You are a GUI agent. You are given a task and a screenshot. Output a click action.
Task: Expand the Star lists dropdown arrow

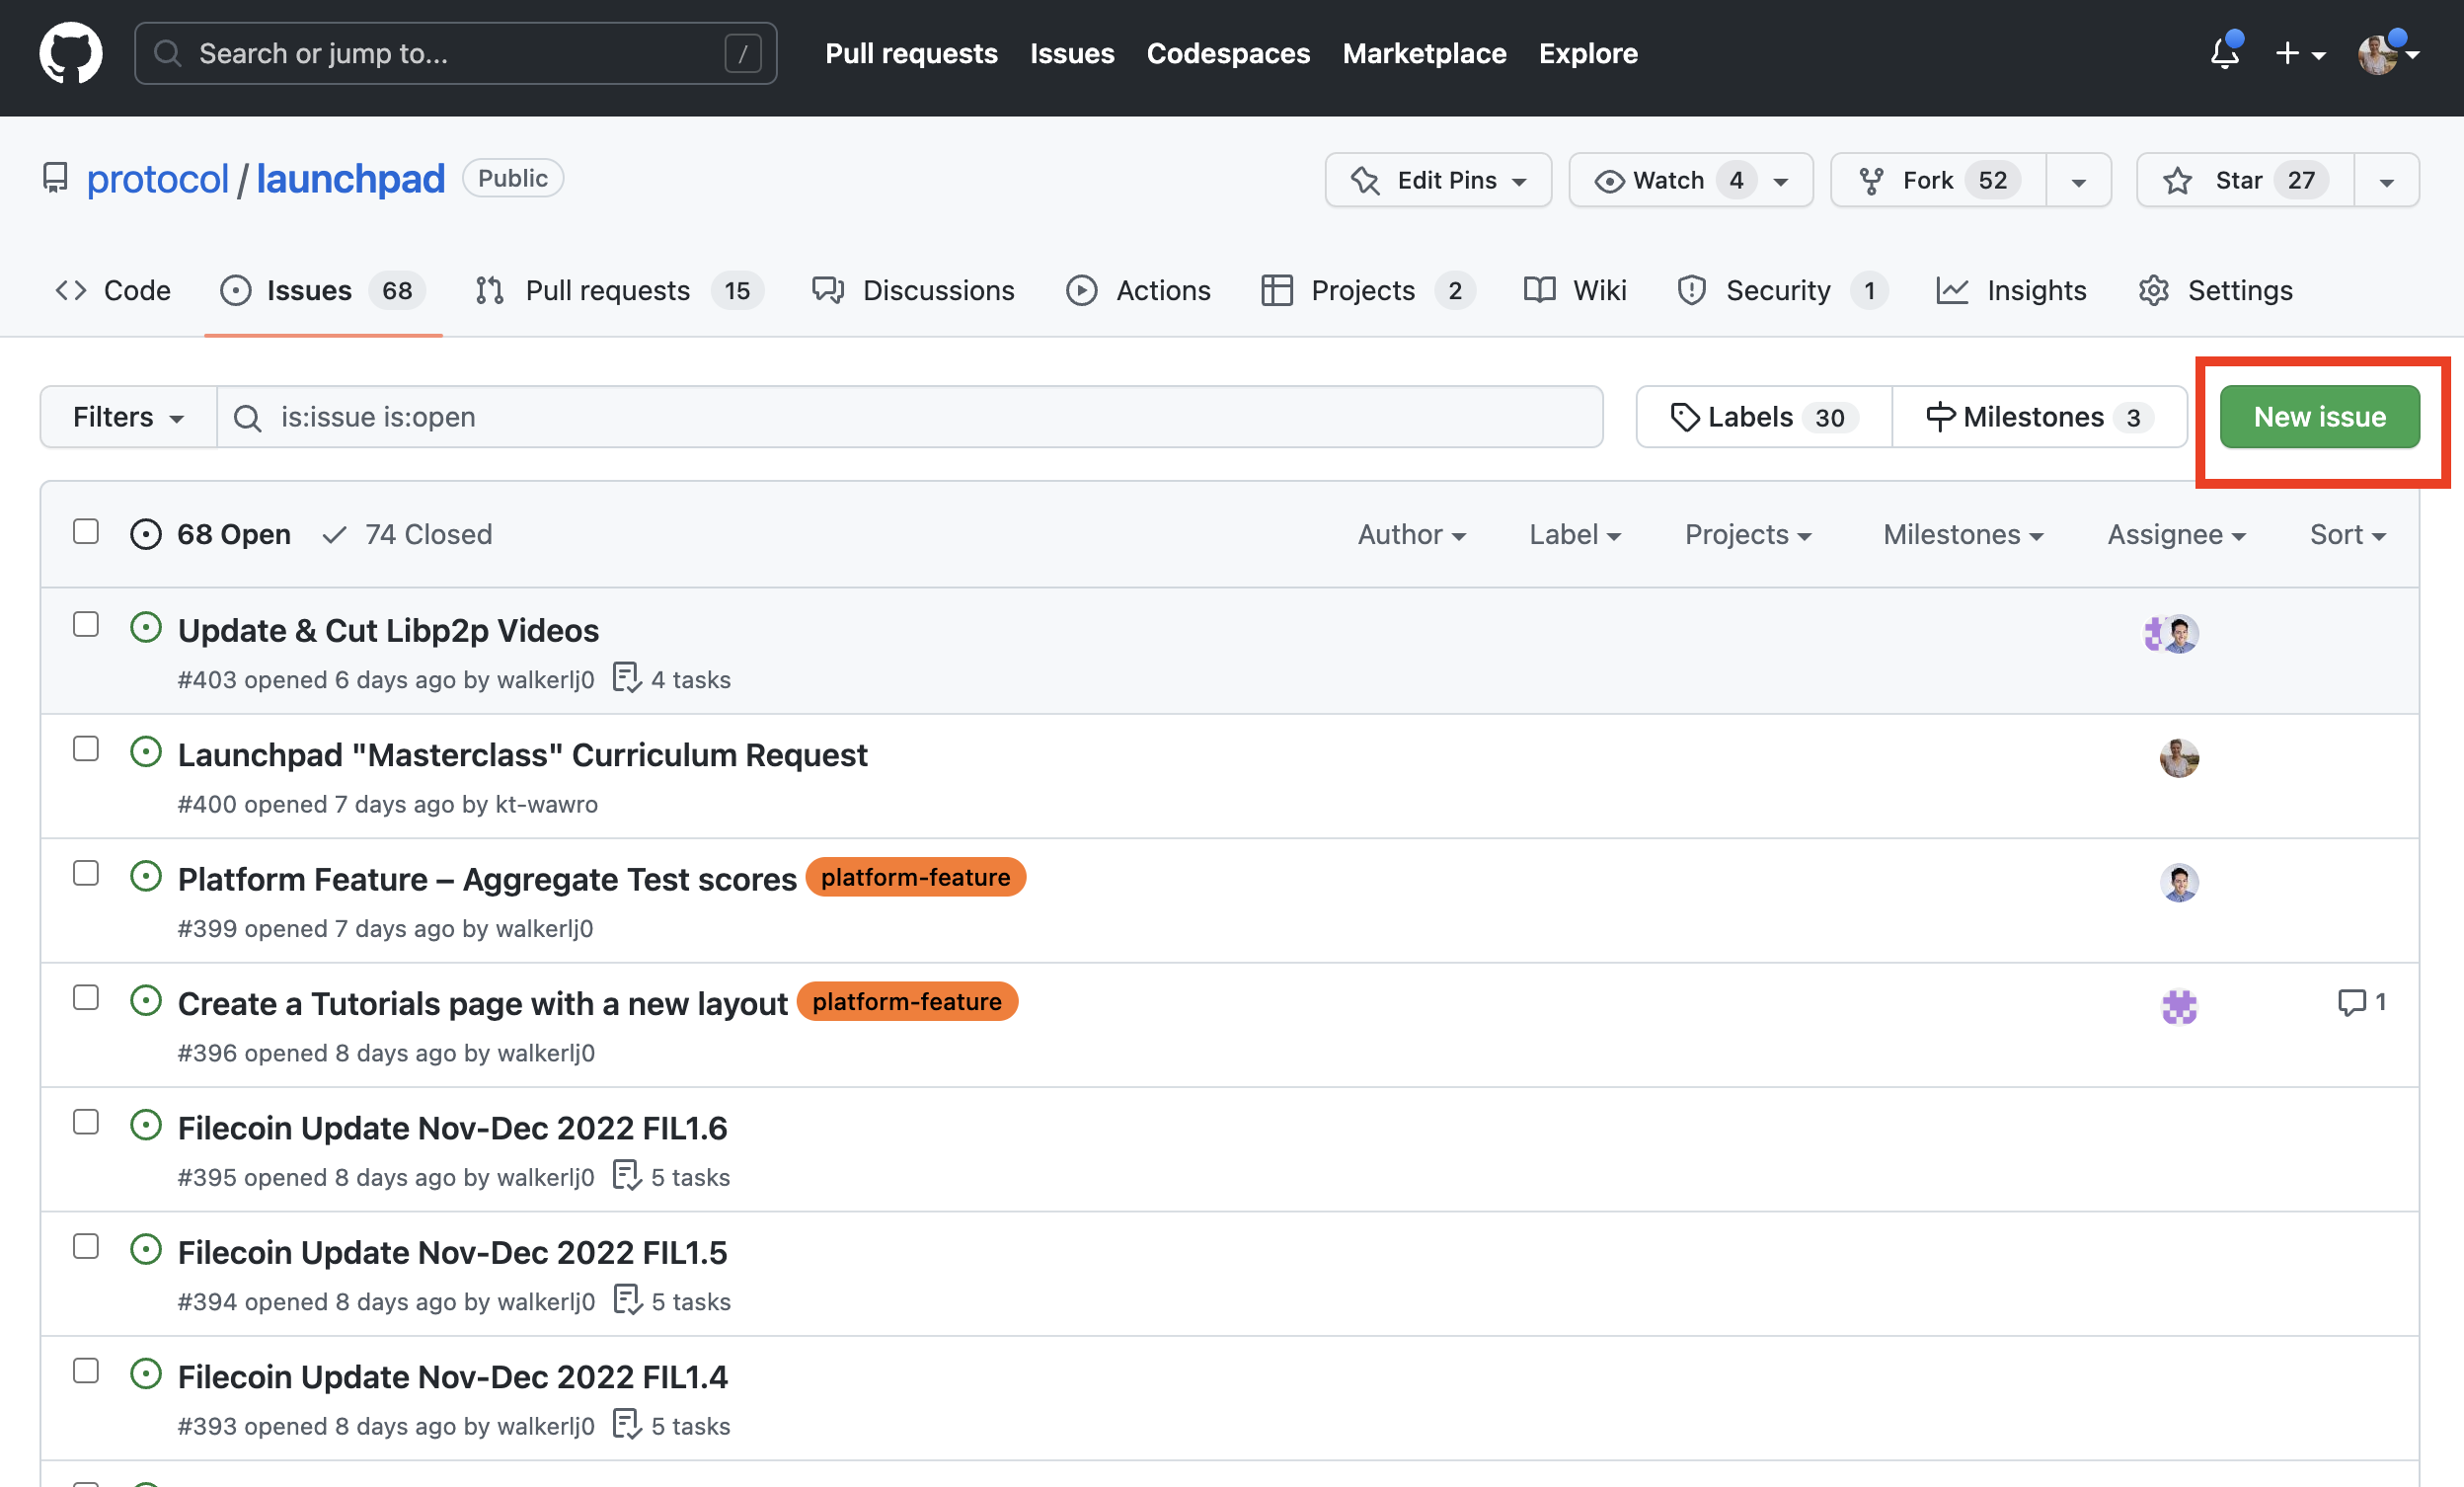tap(2387, 180)
